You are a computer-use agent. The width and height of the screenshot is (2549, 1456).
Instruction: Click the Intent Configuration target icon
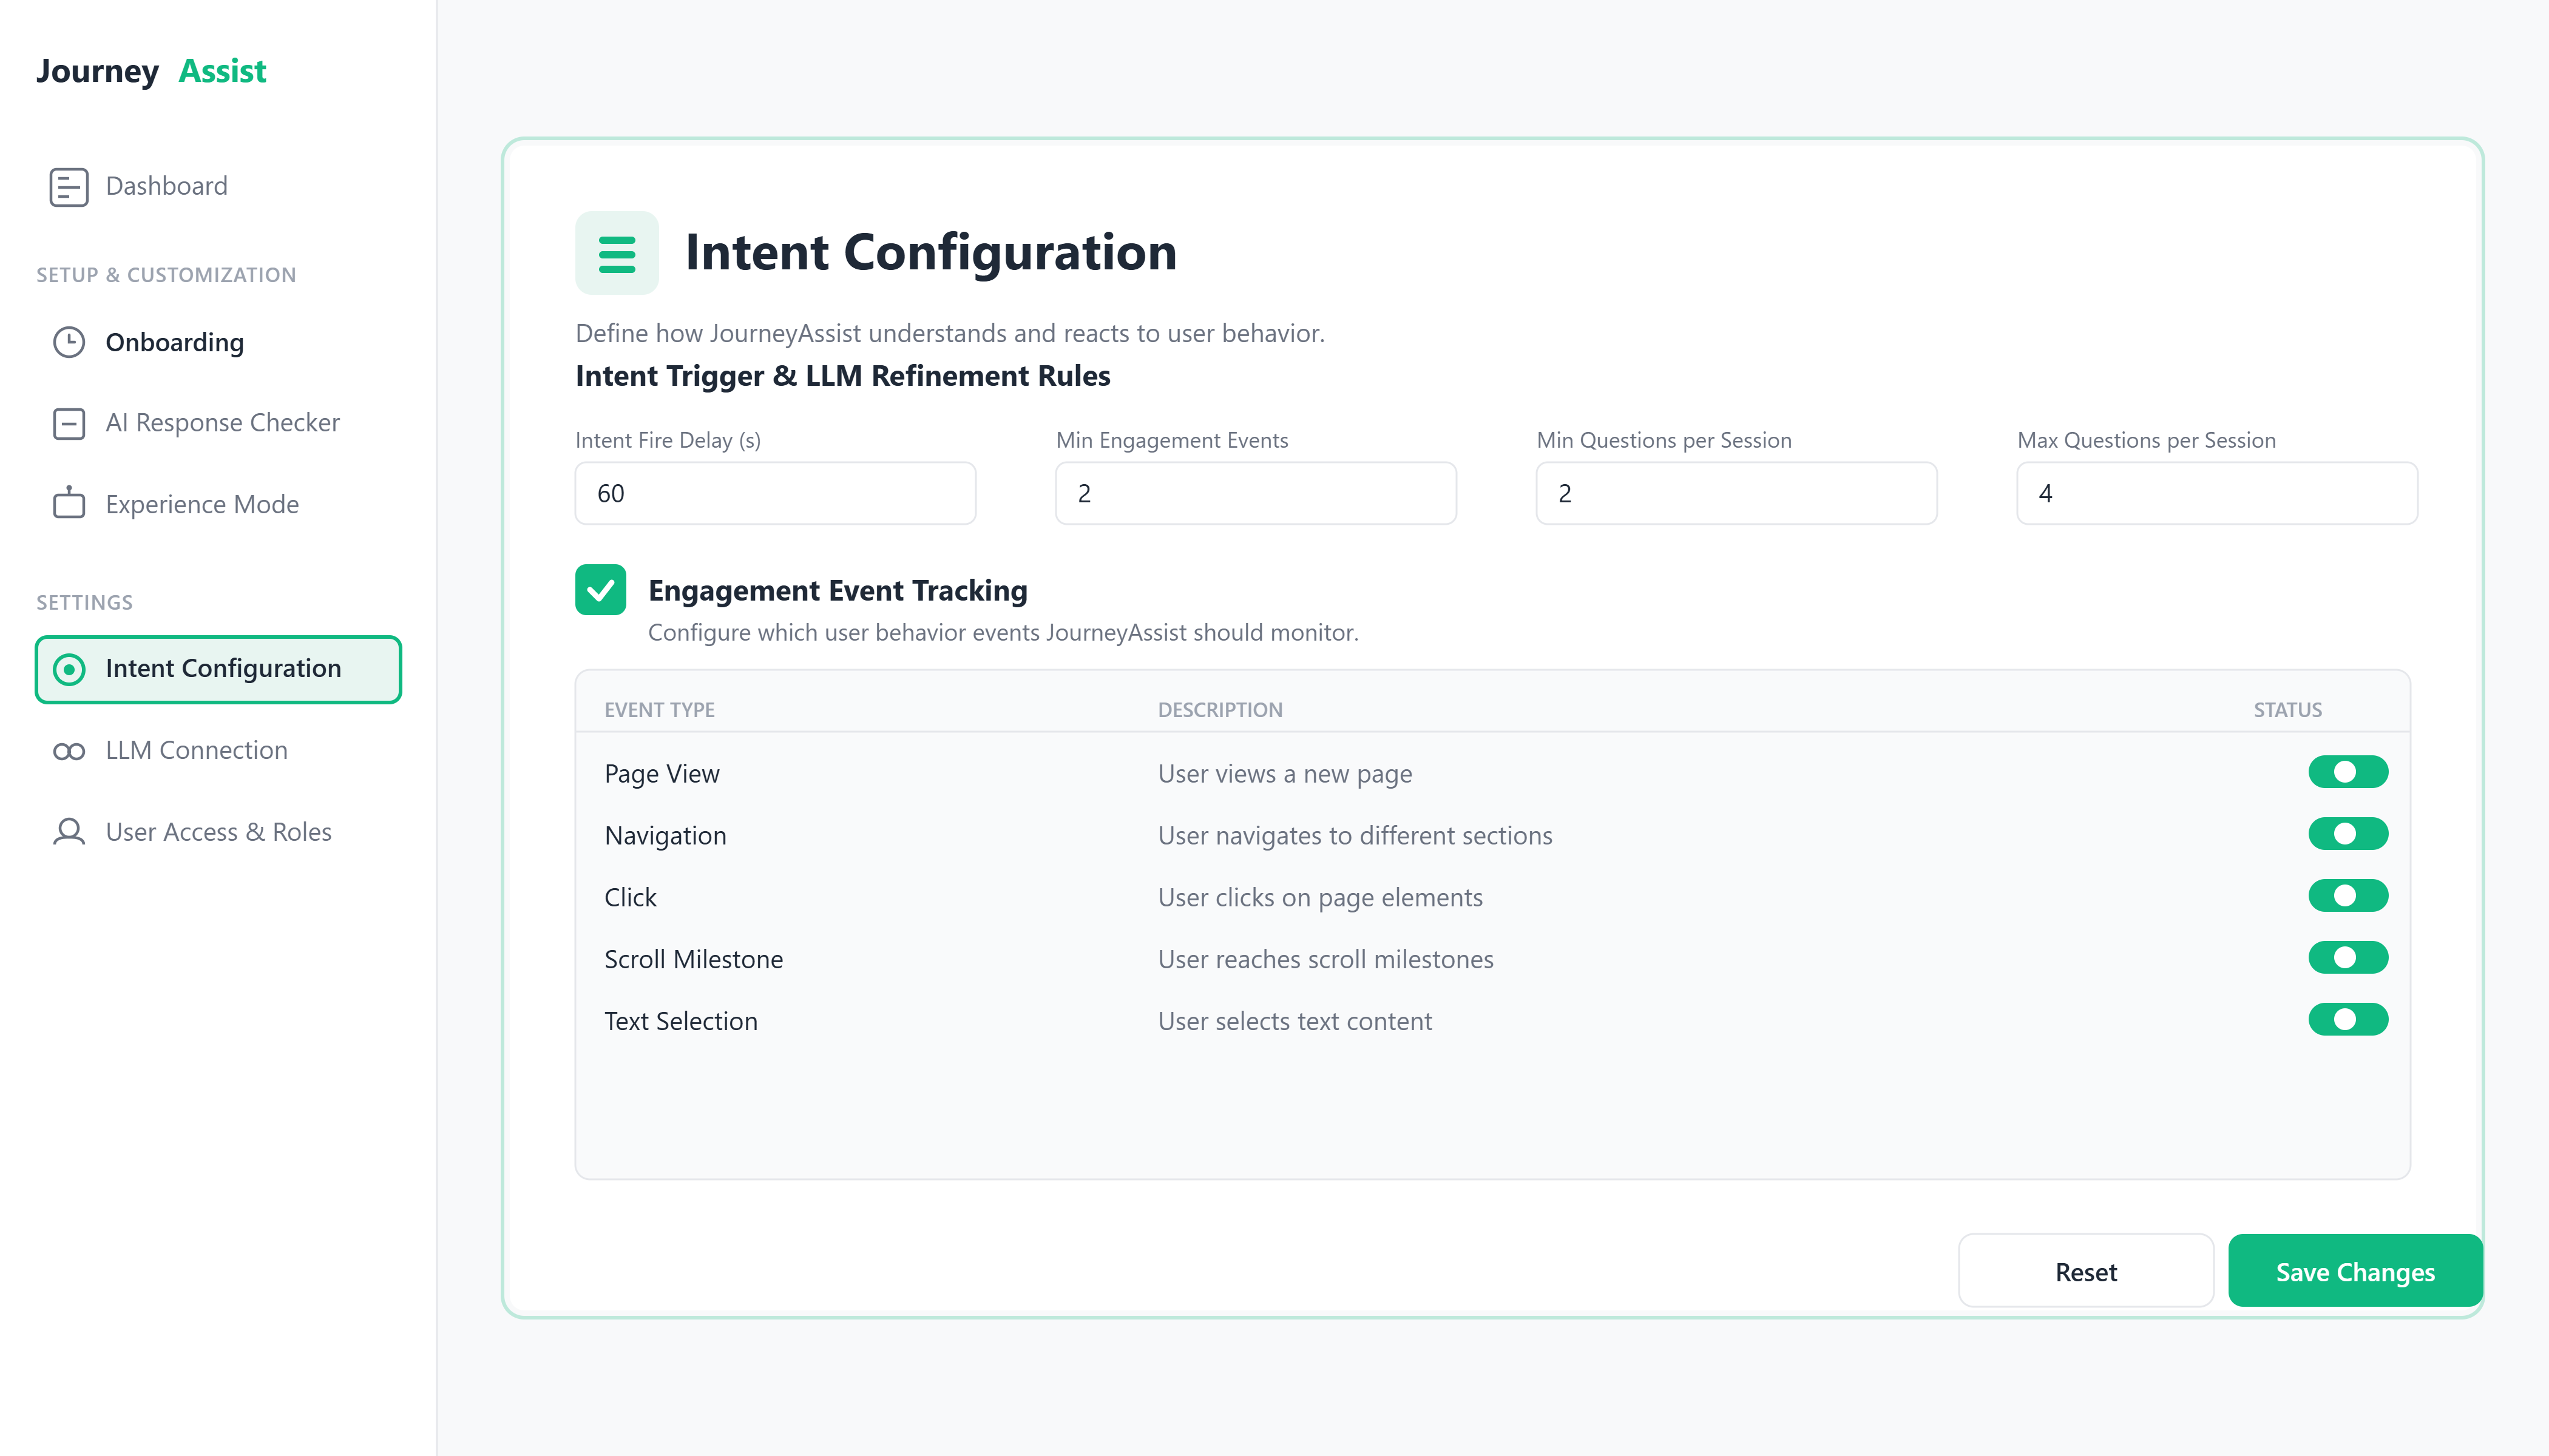(68, 669)
